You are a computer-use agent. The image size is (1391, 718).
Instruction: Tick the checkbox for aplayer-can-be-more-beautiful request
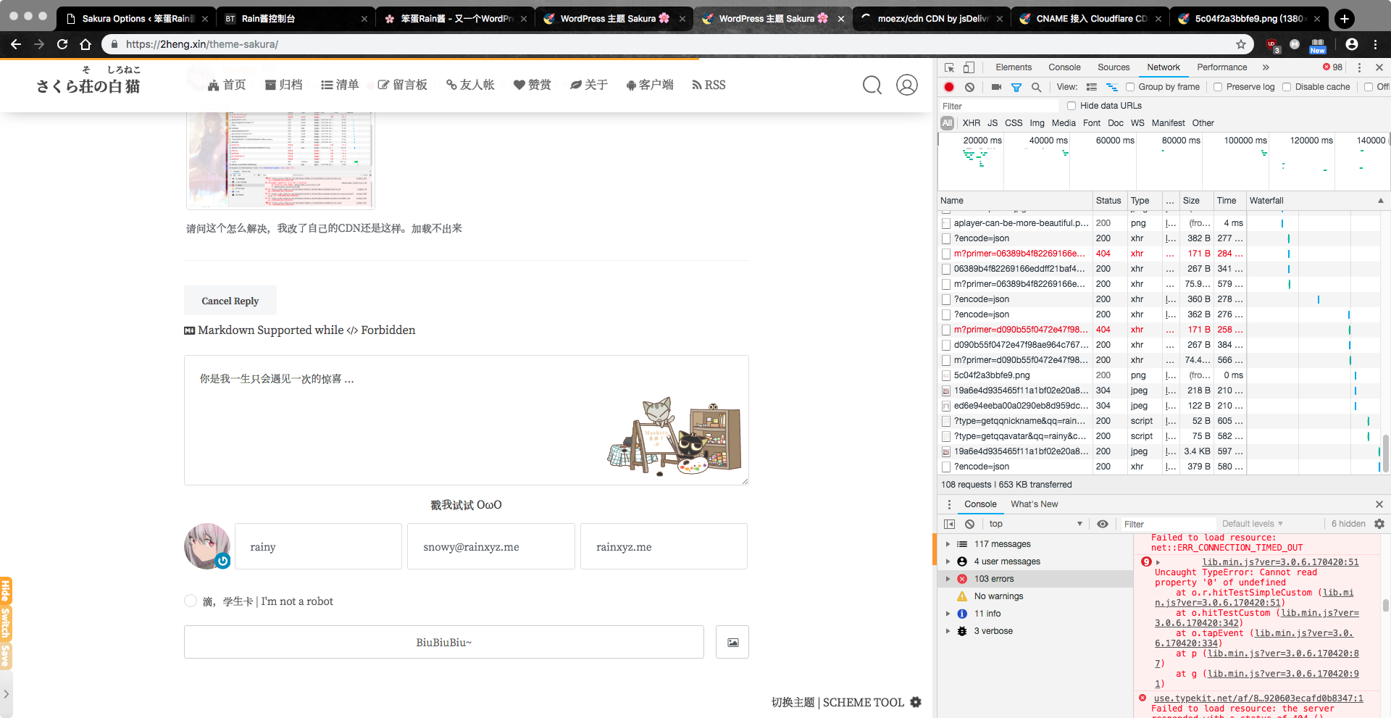coord(945,223)
